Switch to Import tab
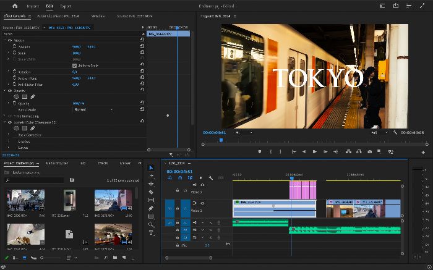This screenshot has height=270, width=433. coord(33,6)
